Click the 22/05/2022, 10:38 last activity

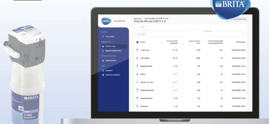239,90
